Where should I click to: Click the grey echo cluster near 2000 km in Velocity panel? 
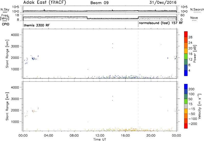(33, 111)
